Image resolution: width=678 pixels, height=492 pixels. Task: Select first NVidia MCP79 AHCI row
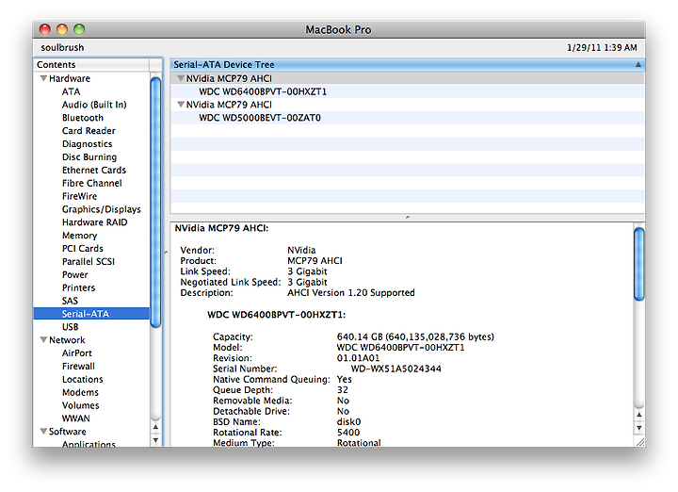(408, 78)
